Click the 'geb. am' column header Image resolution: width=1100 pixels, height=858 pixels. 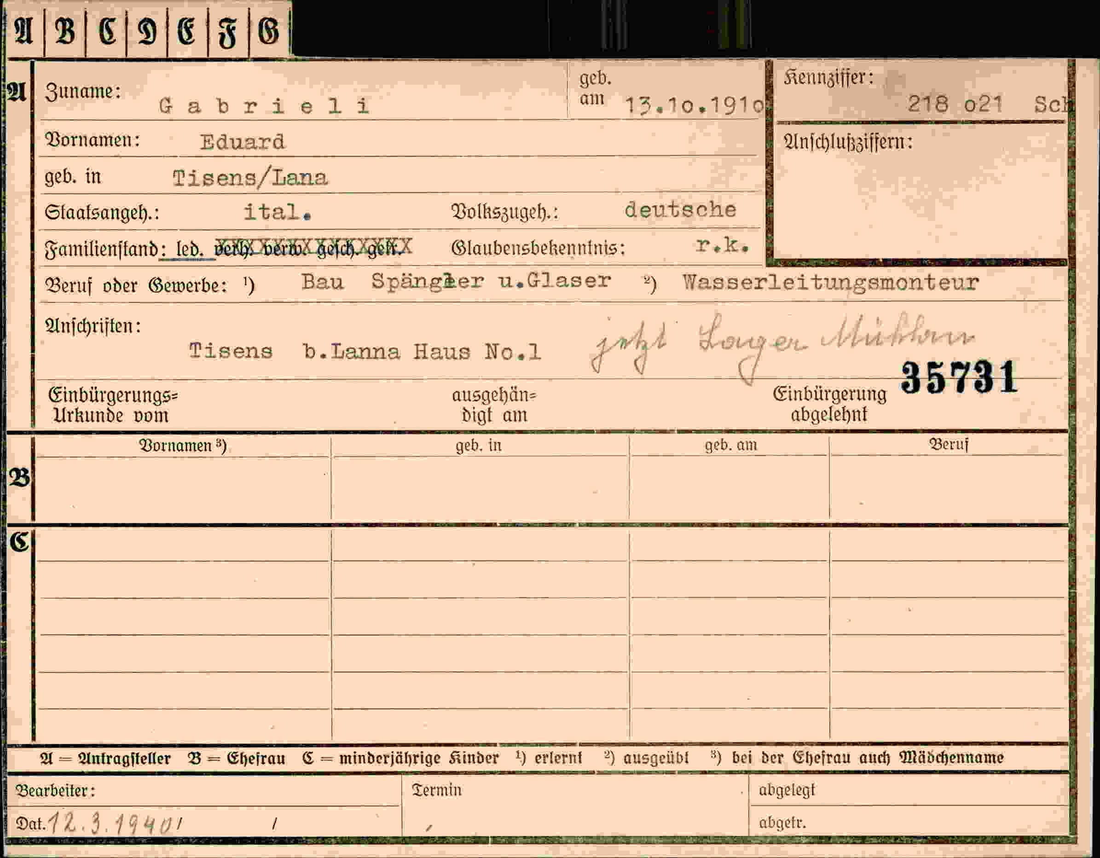tap(731, 446)
